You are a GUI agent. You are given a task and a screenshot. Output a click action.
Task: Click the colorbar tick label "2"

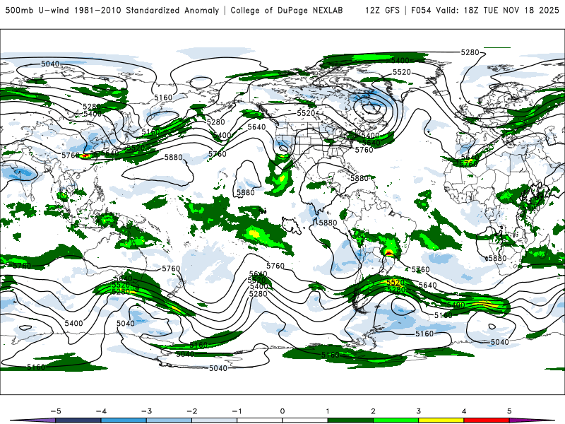(x=374, y=411)
